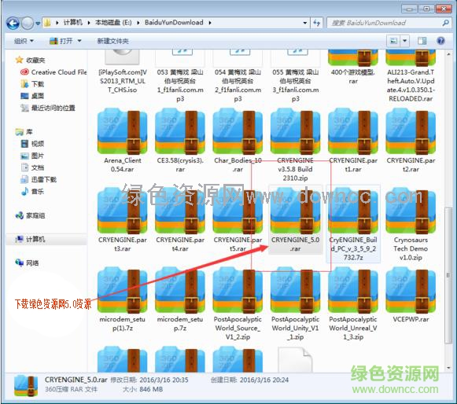Screen dimensions: 457x404
Task: Click the Forward navigation arrow button
Action: [x=28, y=23]
